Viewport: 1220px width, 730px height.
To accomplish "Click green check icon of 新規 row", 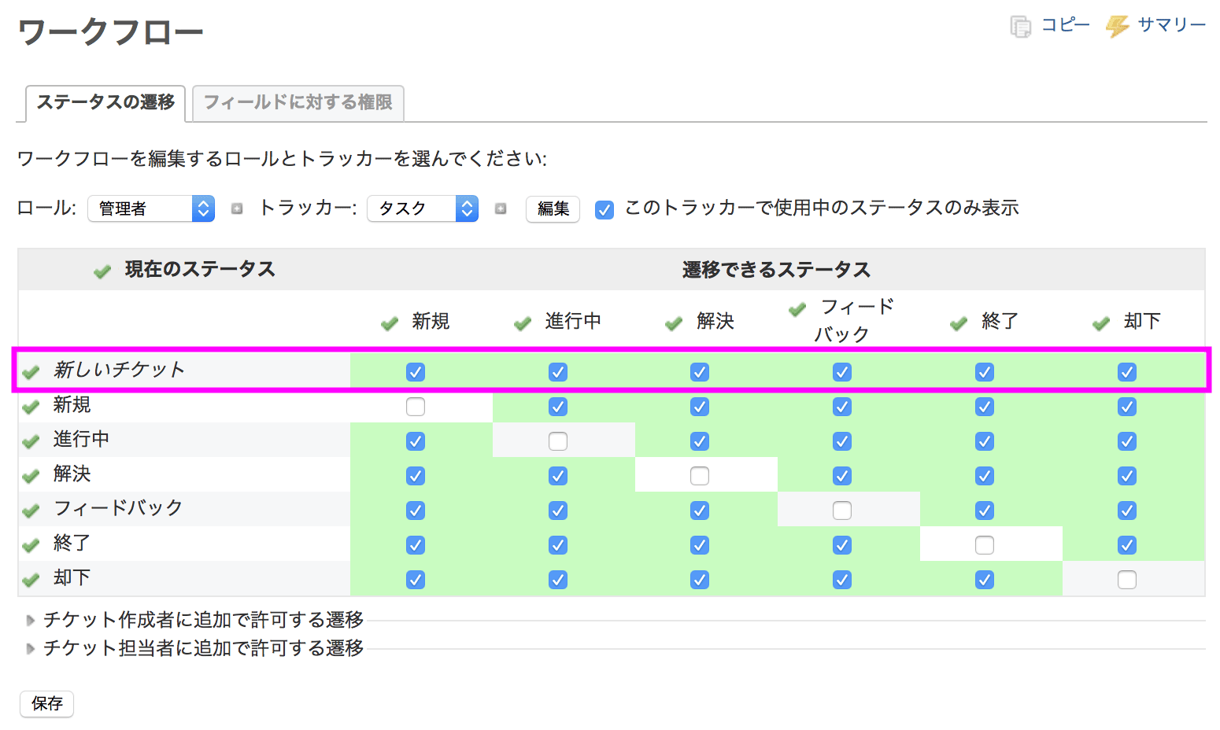I will coord(31,407).
